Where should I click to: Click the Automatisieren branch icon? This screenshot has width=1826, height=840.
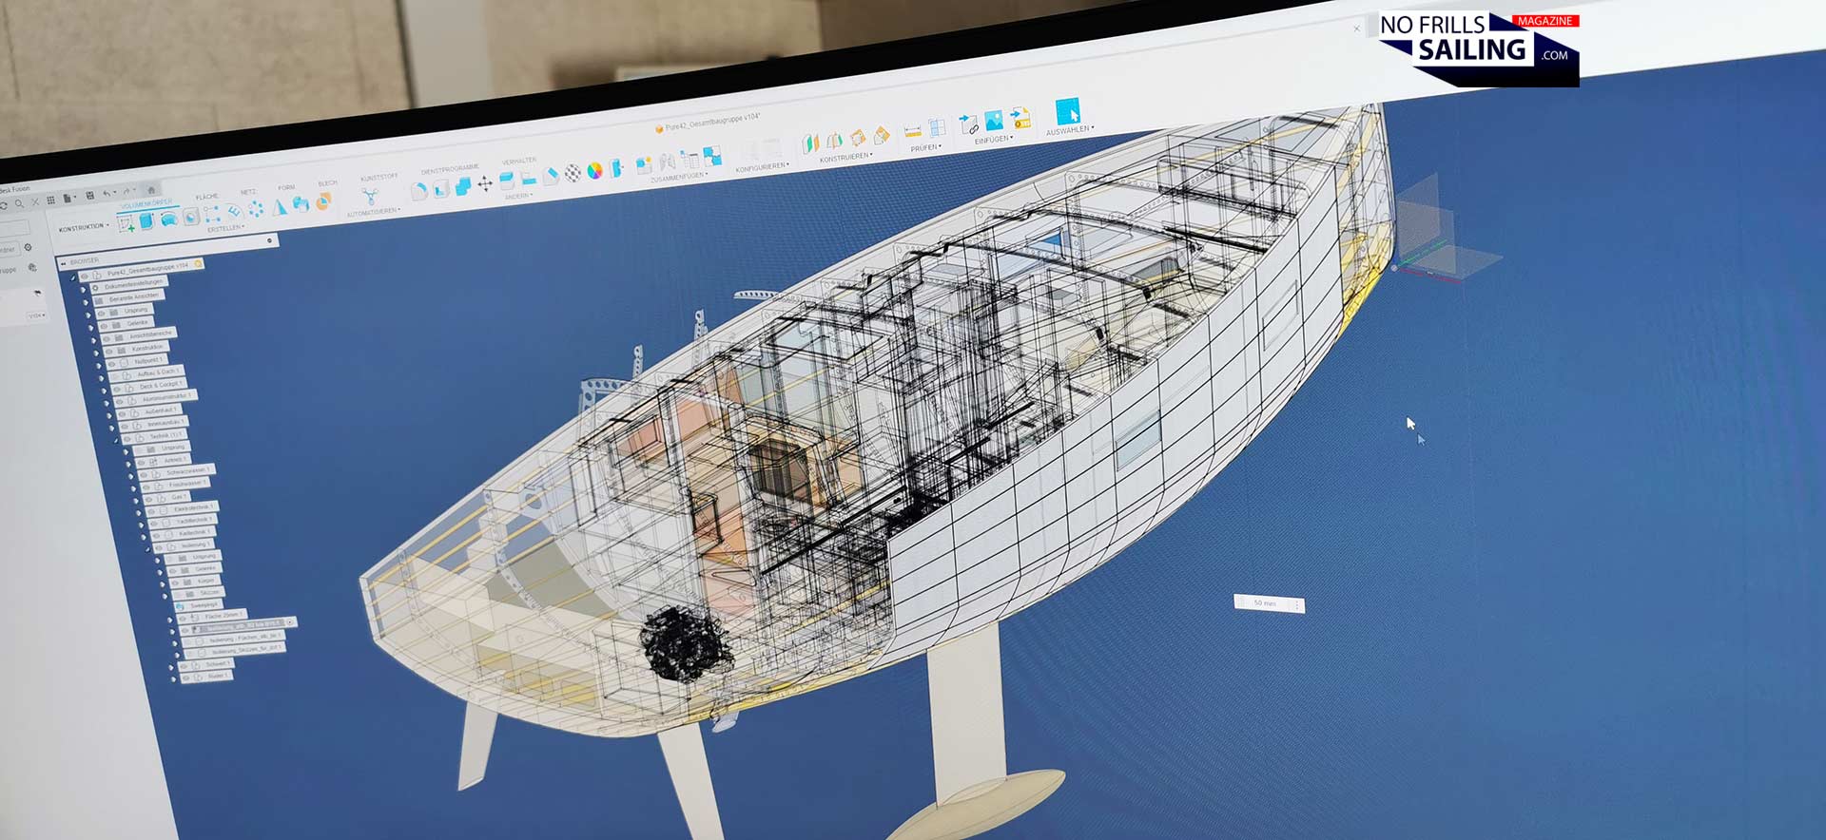(x=370, y=196)
